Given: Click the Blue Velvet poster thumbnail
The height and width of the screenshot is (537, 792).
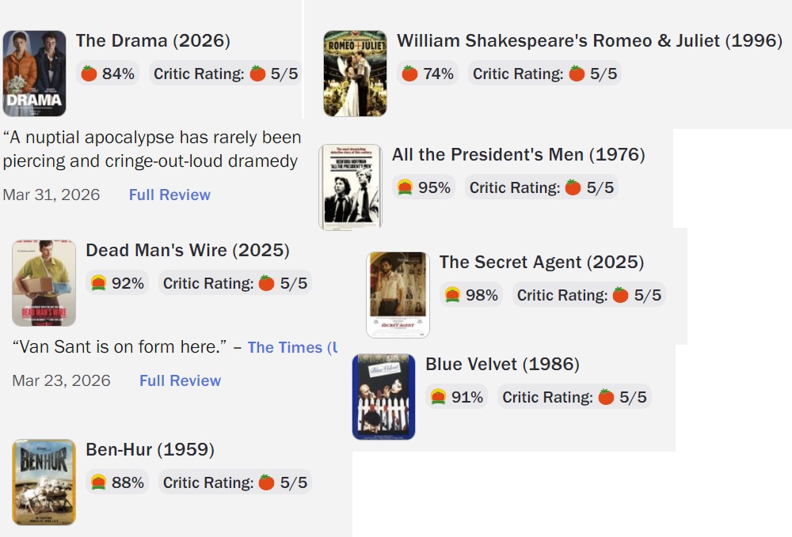Looking at the screenshot, I should [383, 396].
